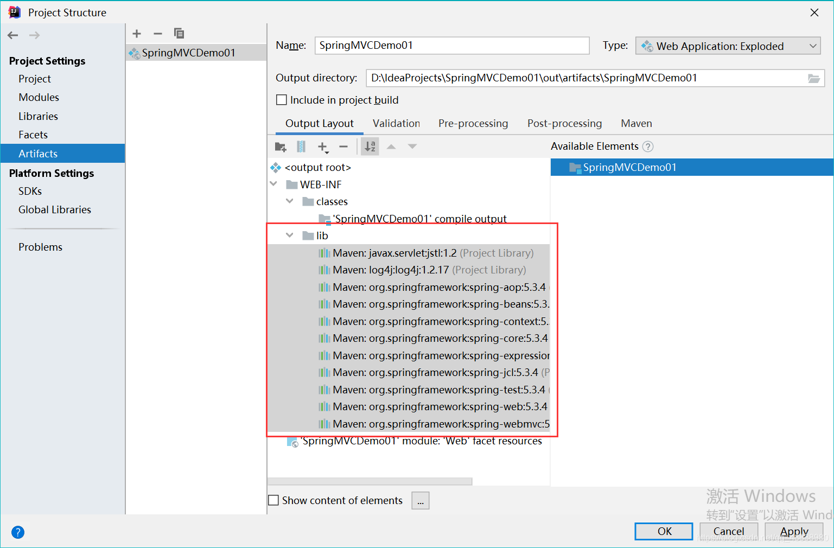Open the Maven tab
Screen dimensions: 834x548
click(636, 124)
